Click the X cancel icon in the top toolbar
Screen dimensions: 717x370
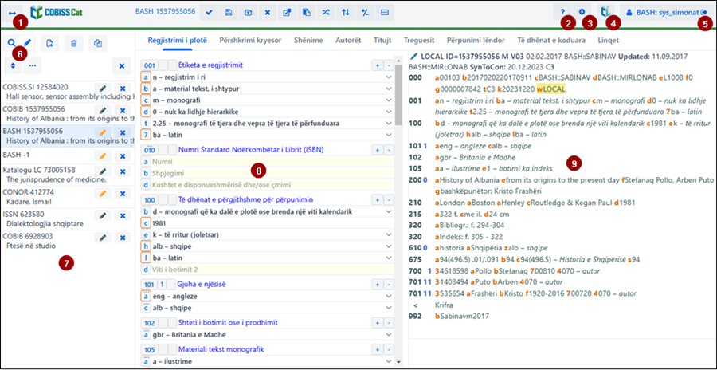pos(268,13)
